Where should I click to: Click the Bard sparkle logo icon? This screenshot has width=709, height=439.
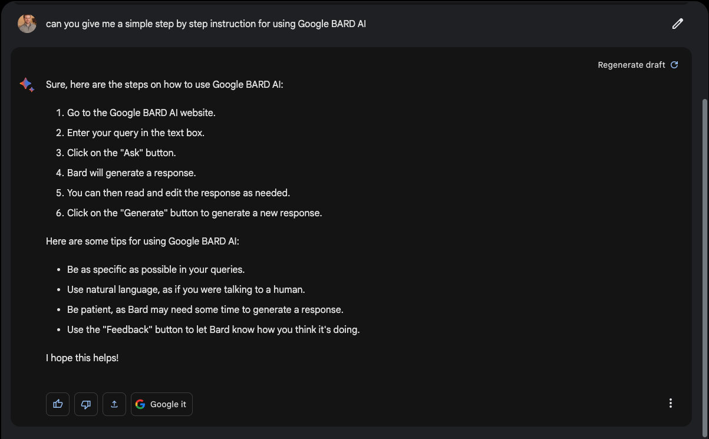27,85
